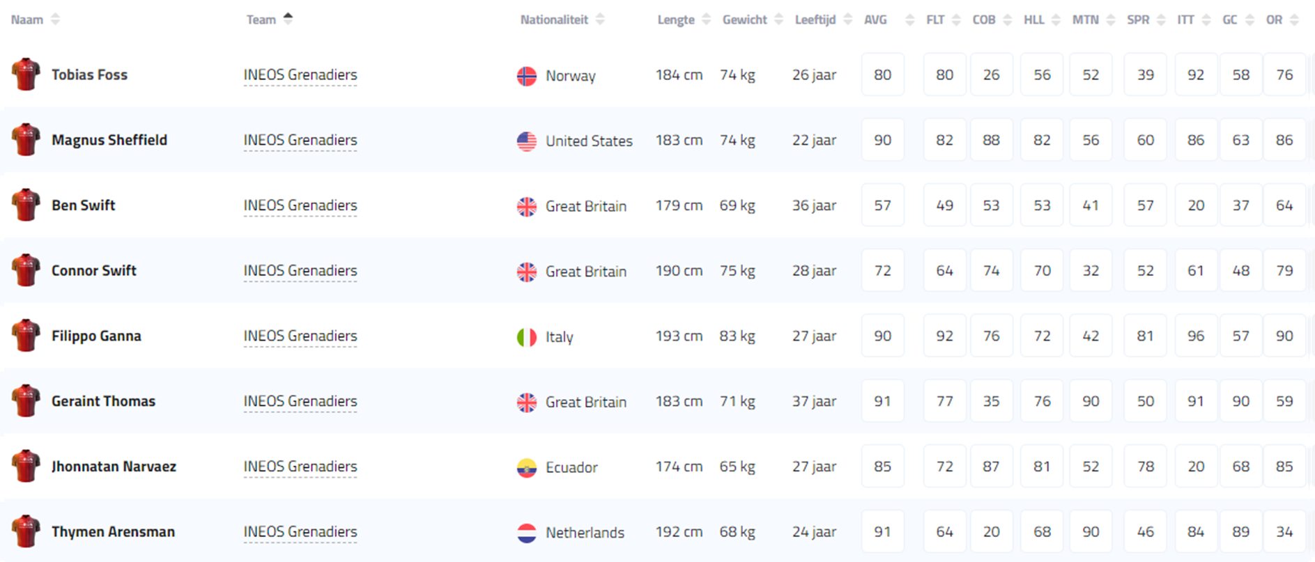Screen dimensions: 1315x562
Task: Click the Italy flag icon
Action: coord(527,337)
